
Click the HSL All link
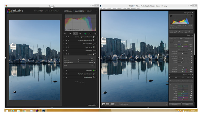point(191,81)
